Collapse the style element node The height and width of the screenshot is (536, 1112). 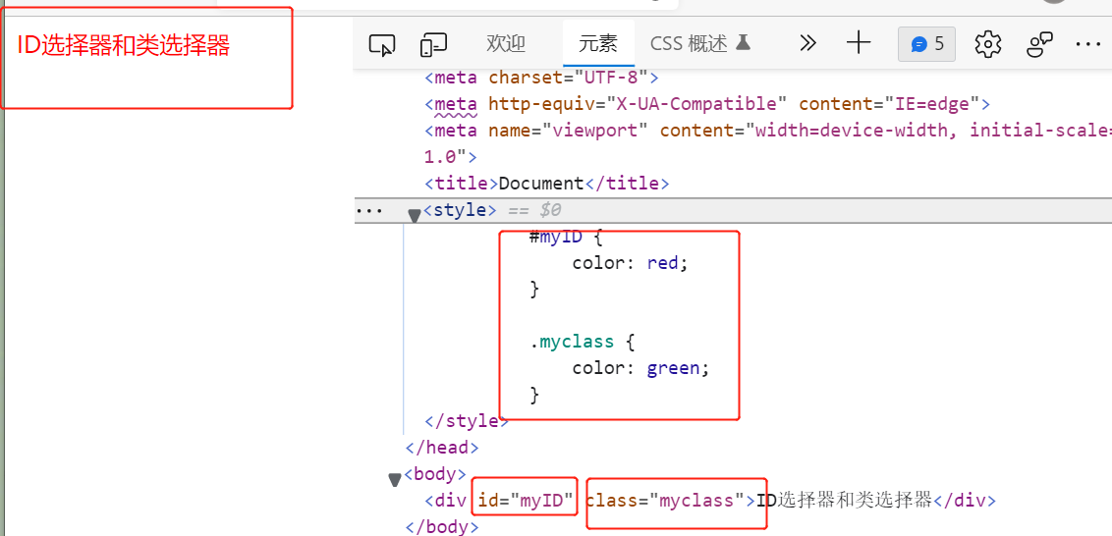tap(415, 214)
